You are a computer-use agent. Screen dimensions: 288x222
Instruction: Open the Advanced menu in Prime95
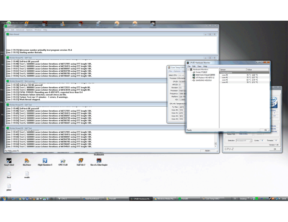20,30
